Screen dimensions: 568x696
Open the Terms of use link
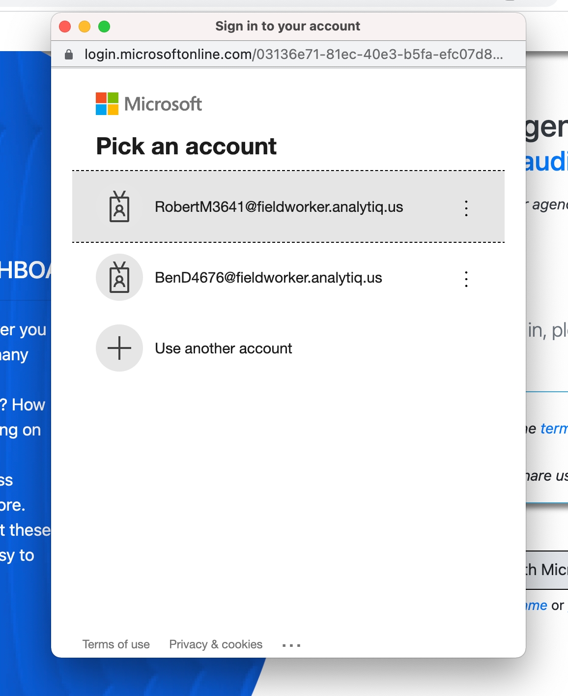116,644
